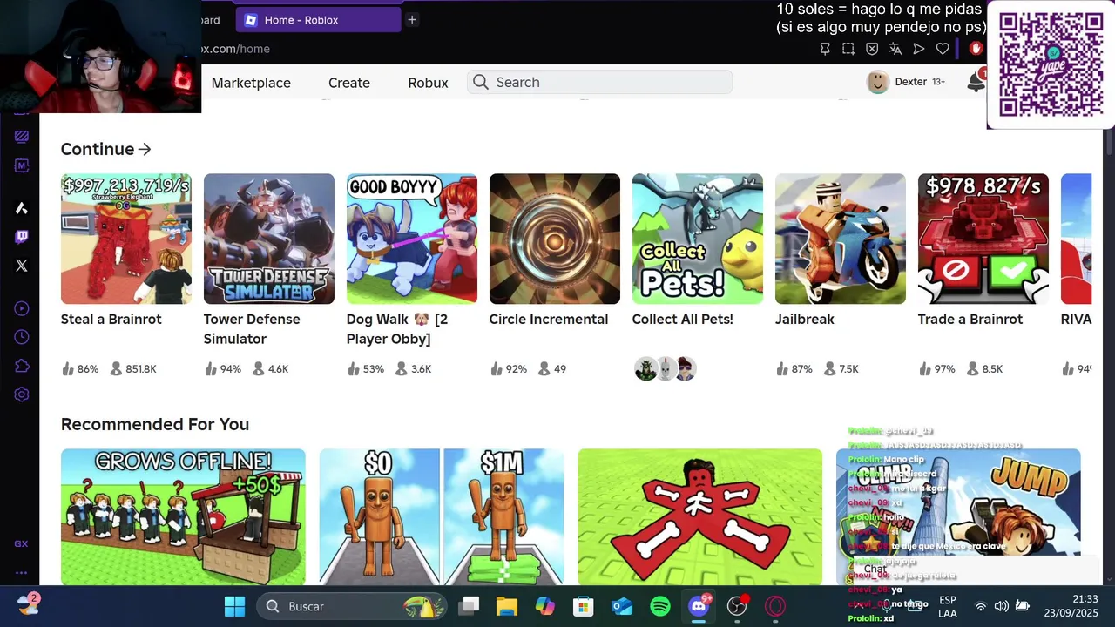Open Twitch in the Opera GX sidebar

tap(22, 237)
